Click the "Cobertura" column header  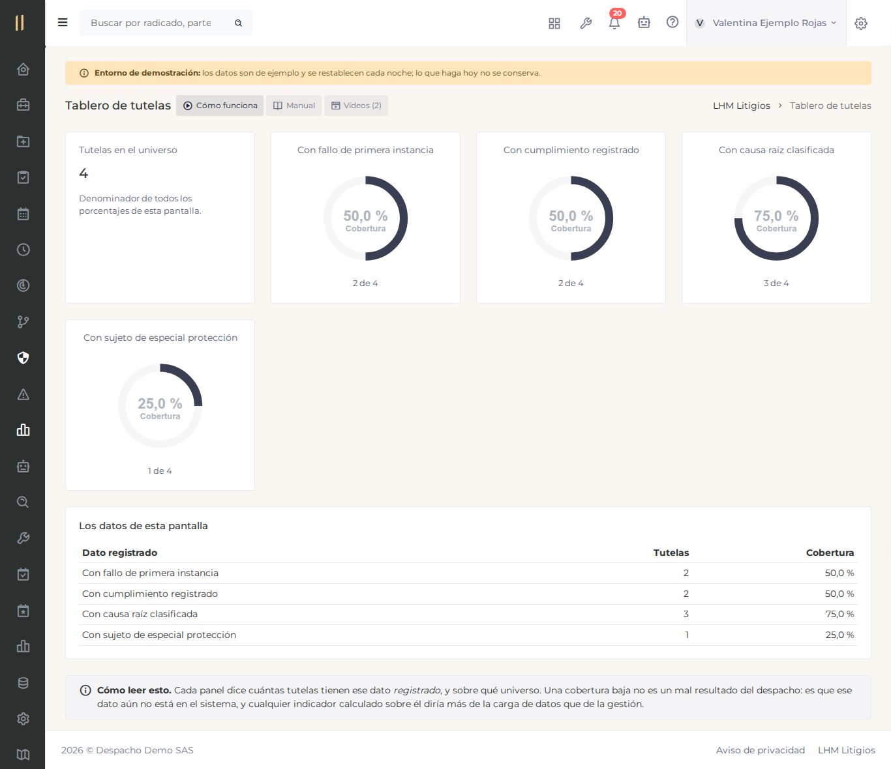pos(830,553)
